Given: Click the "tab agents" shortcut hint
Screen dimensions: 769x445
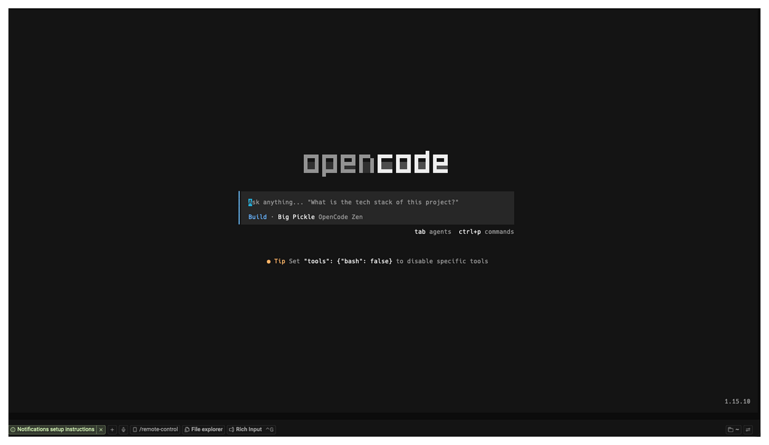Looking at the screenshot, I should (433, 232).
